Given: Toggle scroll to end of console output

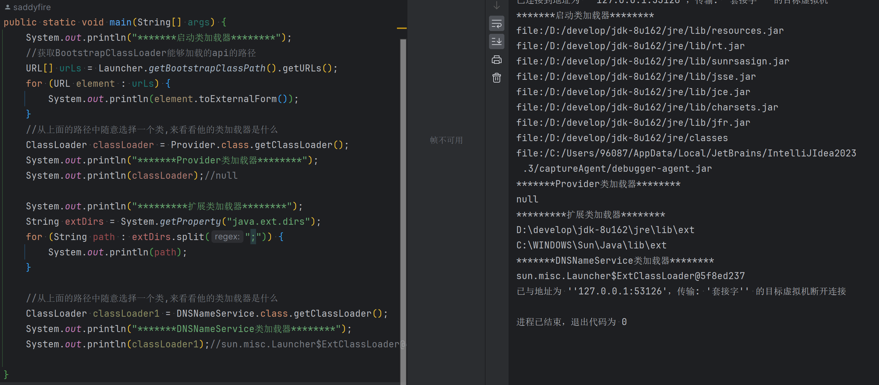Looking at the screenshot, I should point(496,41).
